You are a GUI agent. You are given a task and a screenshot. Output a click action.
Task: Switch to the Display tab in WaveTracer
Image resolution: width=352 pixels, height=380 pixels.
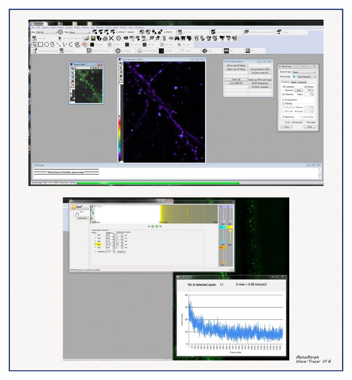[x=294, y=82]
